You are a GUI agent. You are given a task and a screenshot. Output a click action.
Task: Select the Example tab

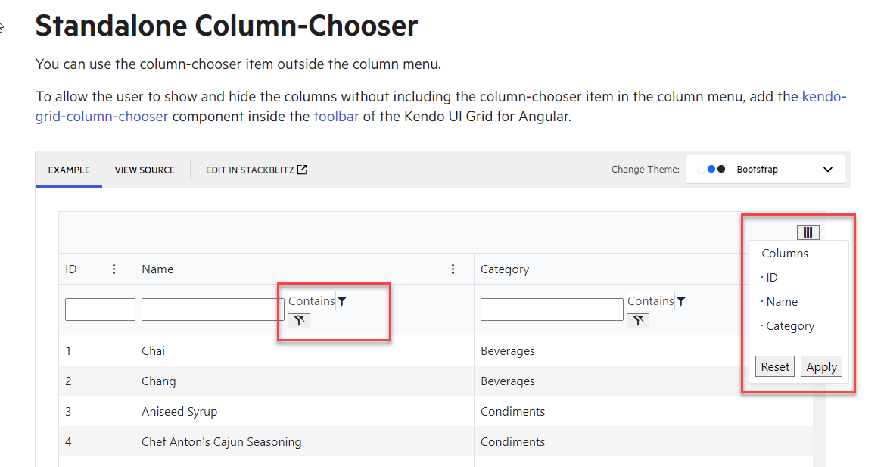[x=69, y=170]
